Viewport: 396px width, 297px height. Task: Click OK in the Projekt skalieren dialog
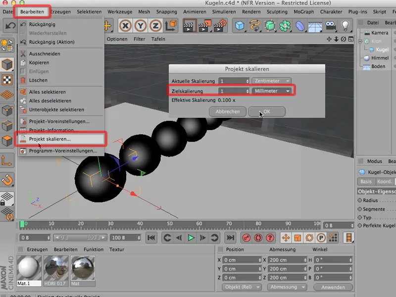(x=266, y=111)
